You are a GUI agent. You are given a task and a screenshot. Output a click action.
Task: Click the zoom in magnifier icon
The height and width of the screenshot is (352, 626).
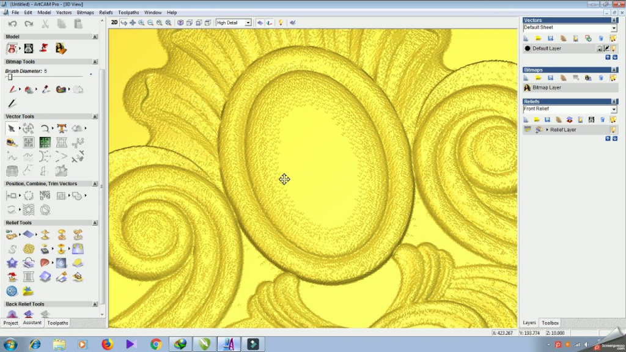coord(141,23)
